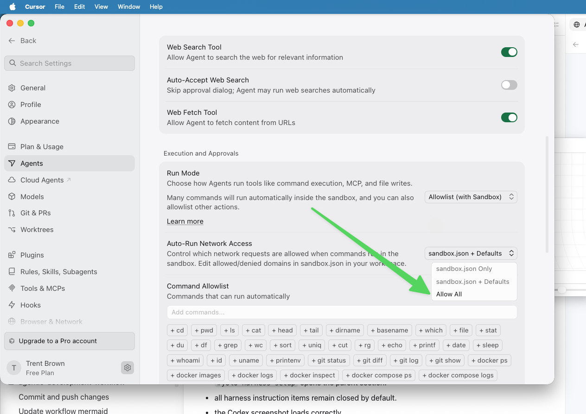Click the 'grep' allowlist chip
Screen dimensions: 586x414
pyautogui.click(x=227, y=345)
